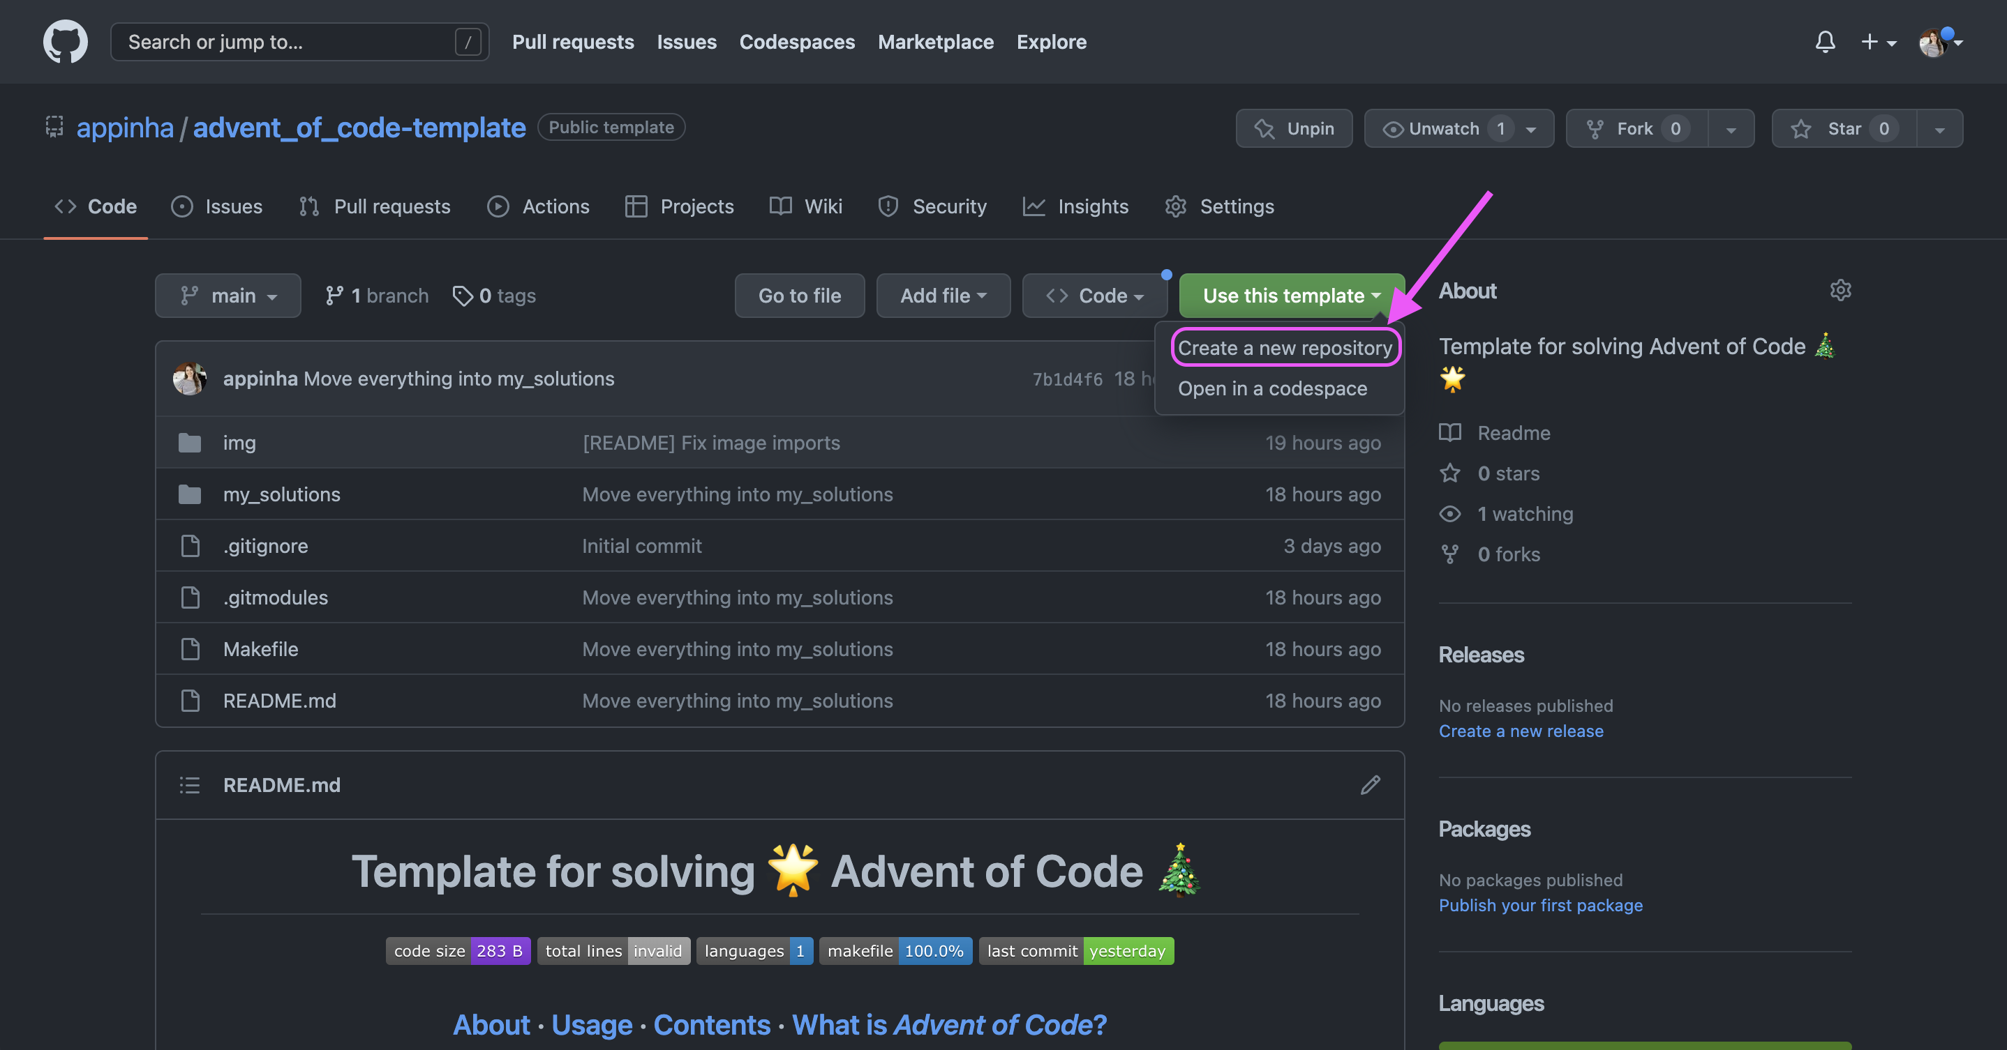Expand the main branch dropdown
Viewport: 2007px width, 1050px height.
pos(227,296)
